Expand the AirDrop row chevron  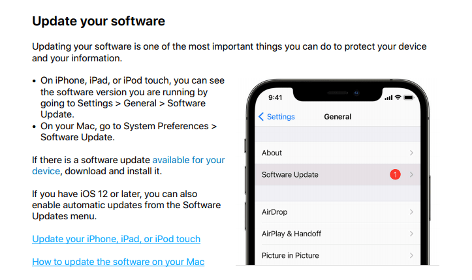[x=411, y=212]
